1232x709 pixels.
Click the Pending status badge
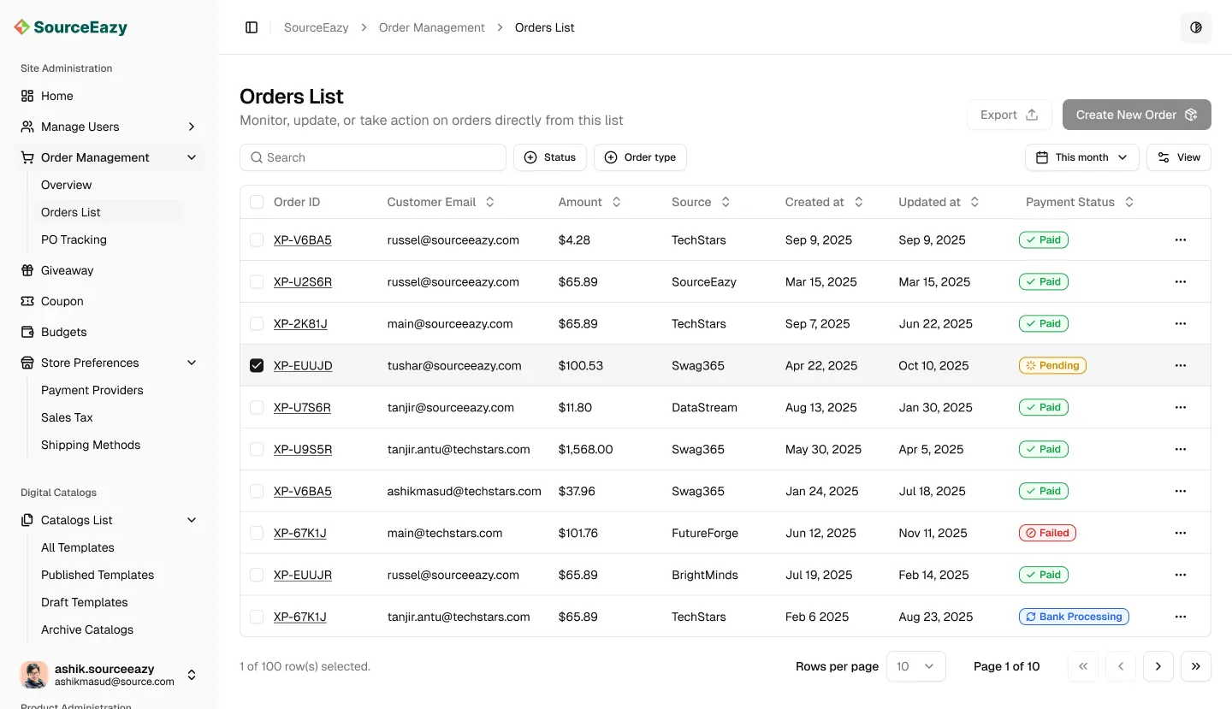1052,366
